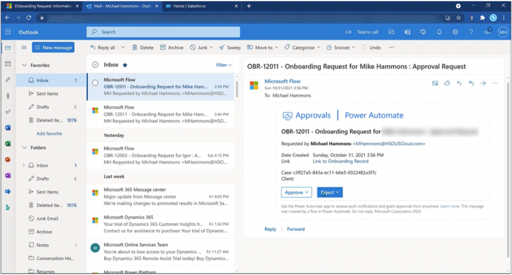Reply all with the double arrow icon
This screenshot has width=512, height=275.
471,83
